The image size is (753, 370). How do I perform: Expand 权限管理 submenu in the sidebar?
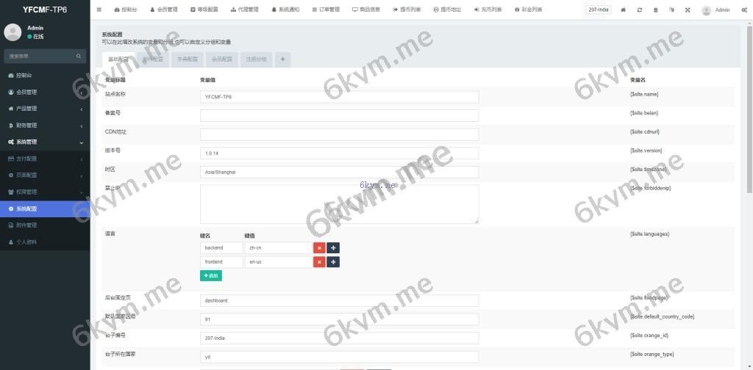click(x=45, y=192)
